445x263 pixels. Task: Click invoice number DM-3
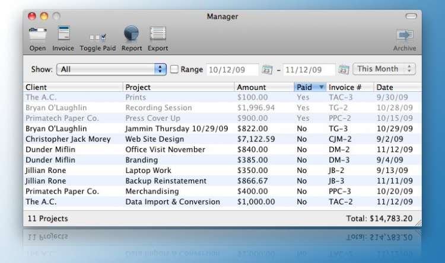(x=339, y=160)
